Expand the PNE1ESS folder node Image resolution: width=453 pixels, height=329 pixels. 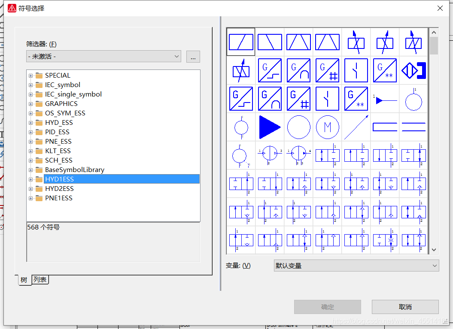click(30, 198)
